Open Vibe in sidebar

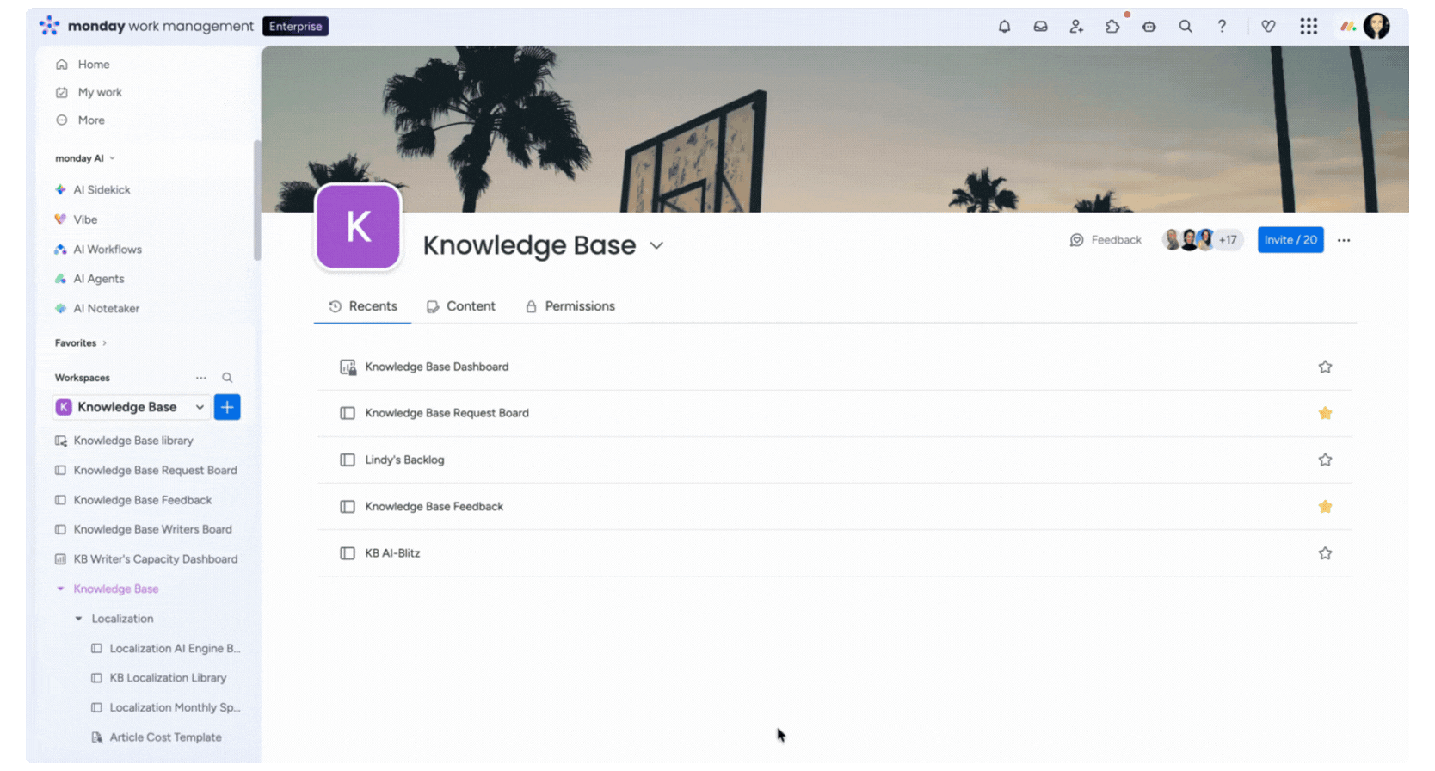click(85, 219)
